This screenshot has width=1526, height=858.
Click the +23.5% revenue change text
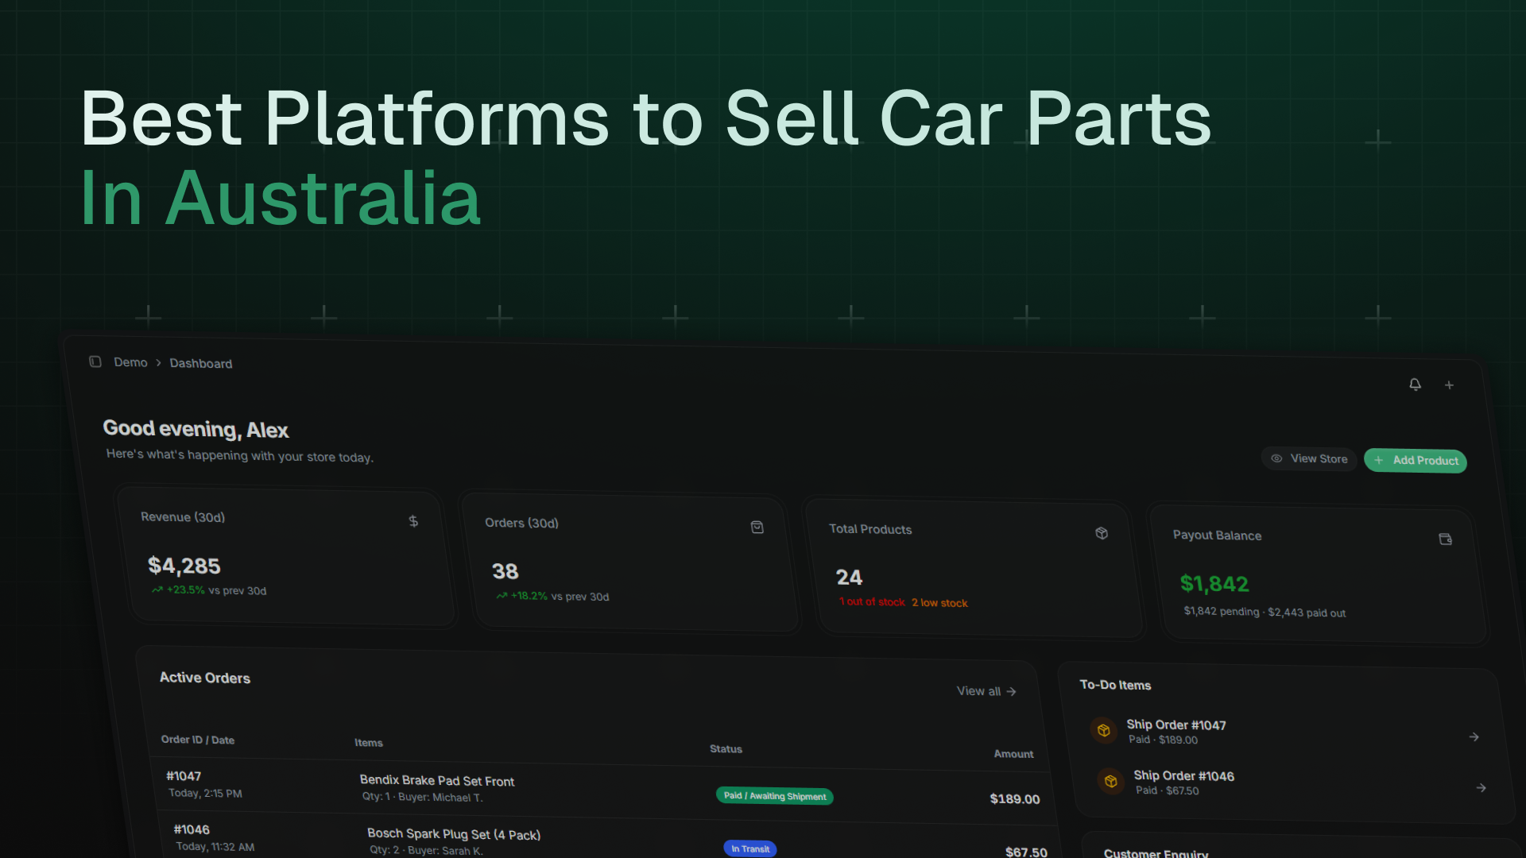pos(186,590)
